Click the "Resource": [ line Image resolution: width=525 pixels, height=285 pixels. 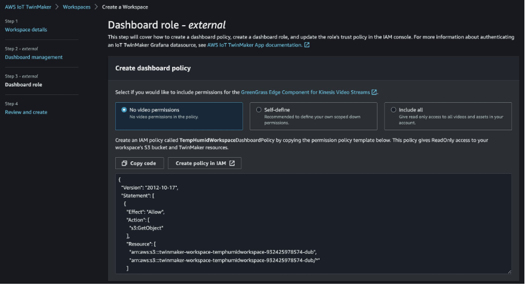point(141,244)
